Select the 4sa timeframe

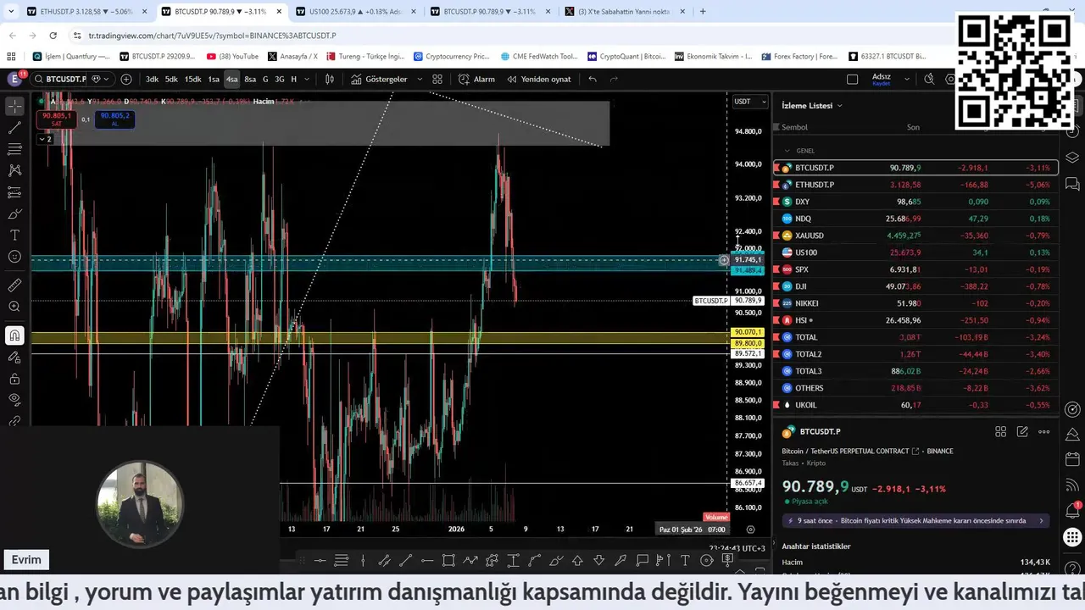click(231, 79)
